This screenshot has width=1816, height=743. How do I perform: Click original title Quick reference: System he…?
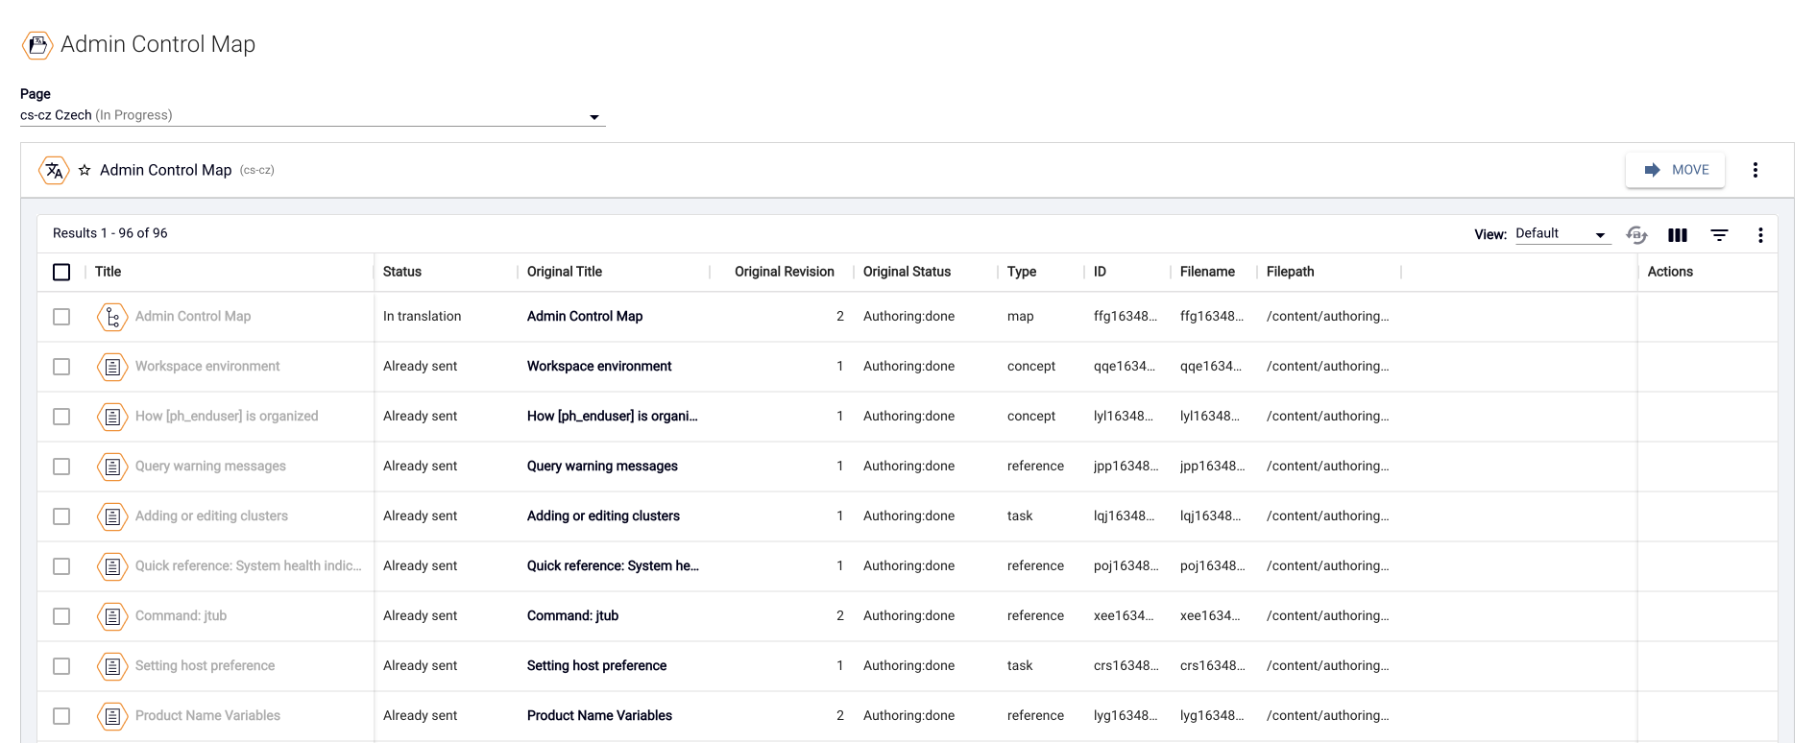[613, 566]
